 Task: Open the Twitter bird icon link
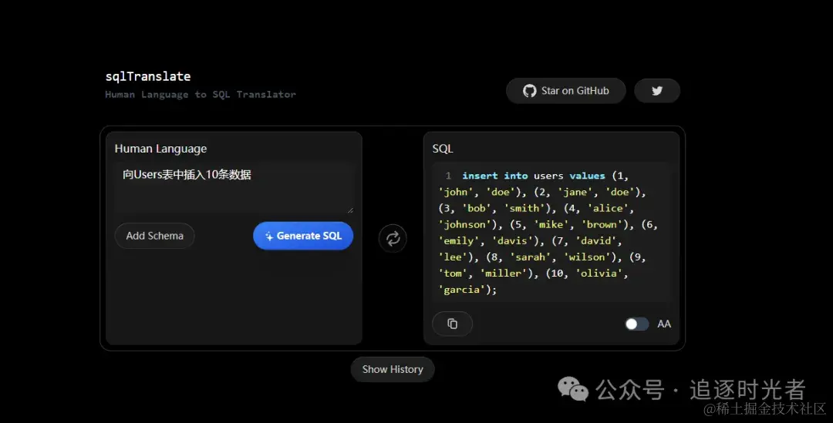click(x=657, y=91)
